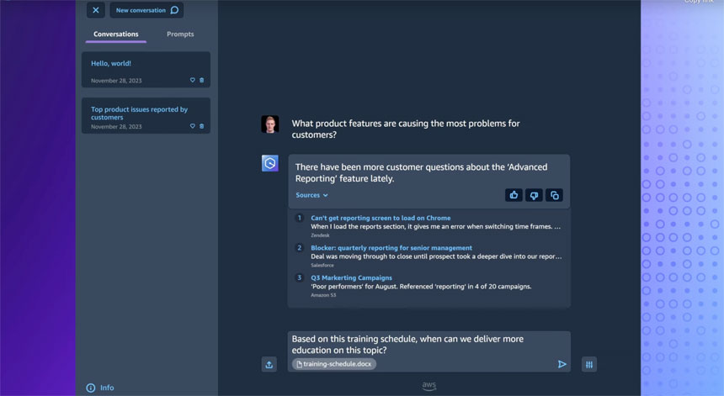Click source number 3 badge

[x=299, y=277]
